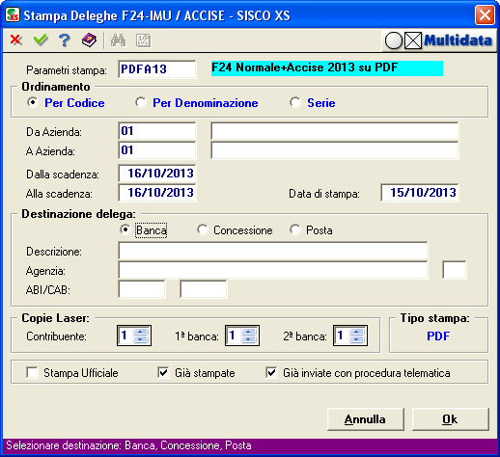Increase Contribuente copies with up arrow
The image size is (500, 457).
(x=141, y=332)
